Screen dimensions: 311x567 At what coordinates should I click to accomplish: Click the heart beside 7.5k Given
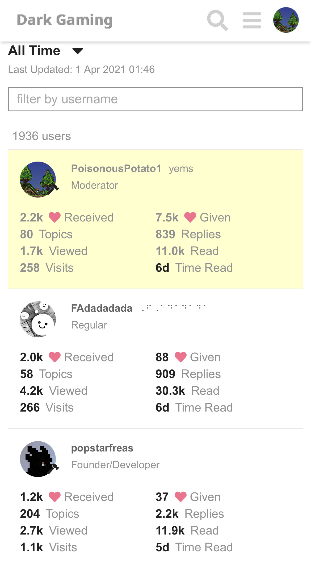pos(190,217)
